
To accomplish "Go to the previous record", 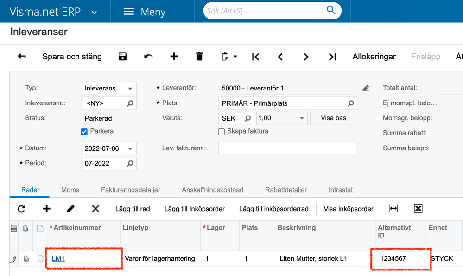I will pos(280,57).
